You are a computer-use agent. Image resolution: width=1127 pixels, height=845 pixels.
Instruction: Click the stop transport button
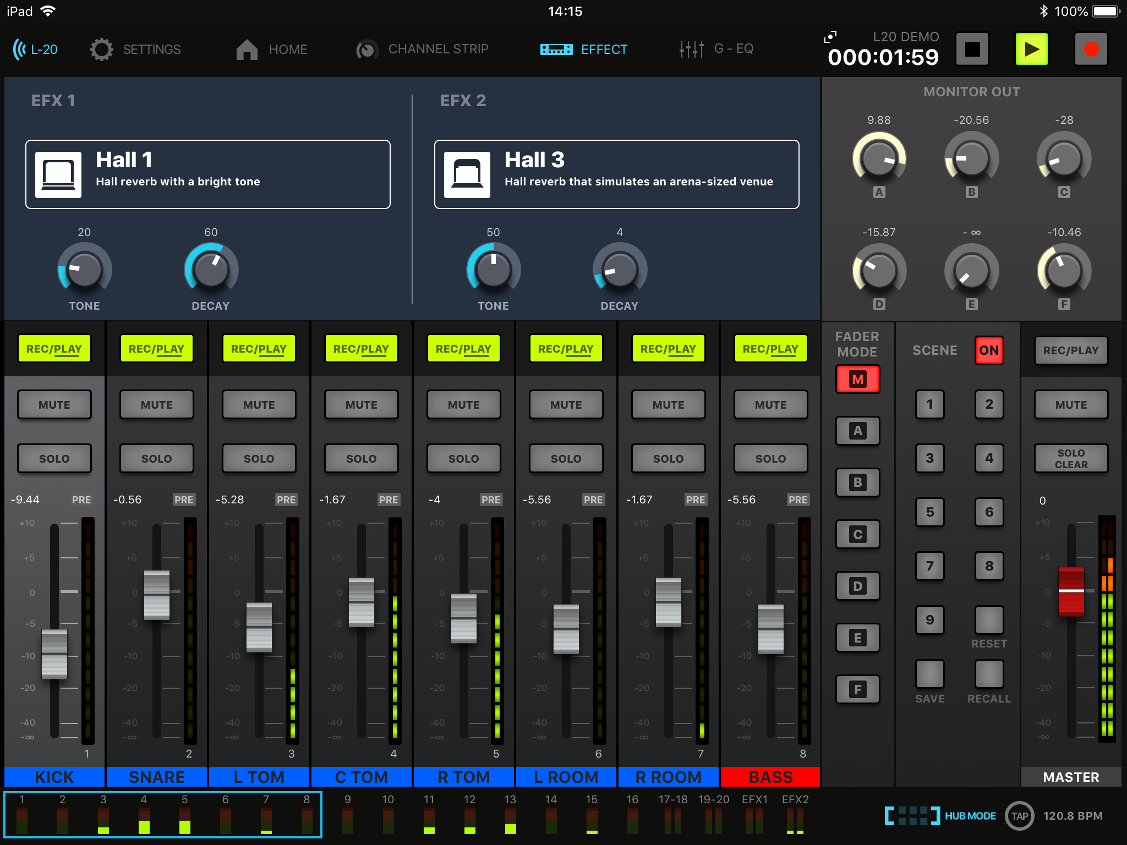(x=972, y=50)
